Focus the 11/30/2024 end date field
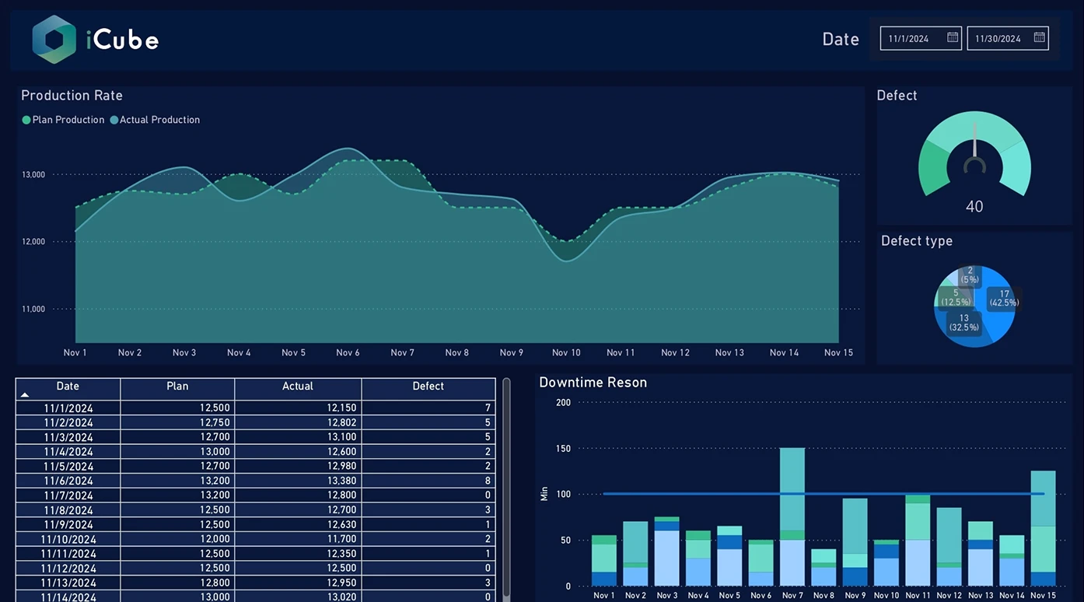Viewport: 1084px width, 602px height. click(x=997, y=38)
